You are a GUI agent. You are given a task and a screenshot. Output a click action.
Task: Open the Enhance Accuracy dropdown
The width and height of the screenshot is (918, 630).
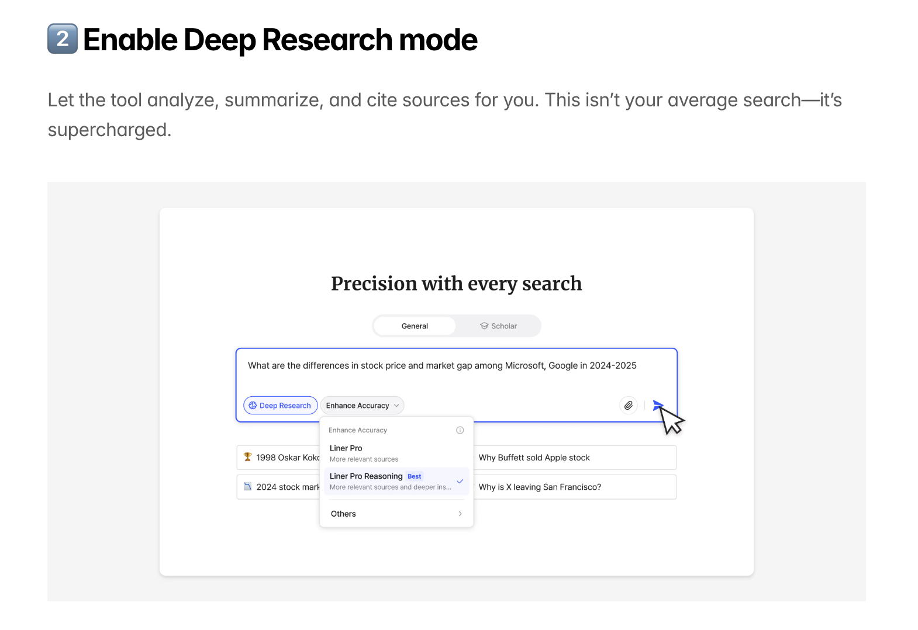(x=362, y=406)
